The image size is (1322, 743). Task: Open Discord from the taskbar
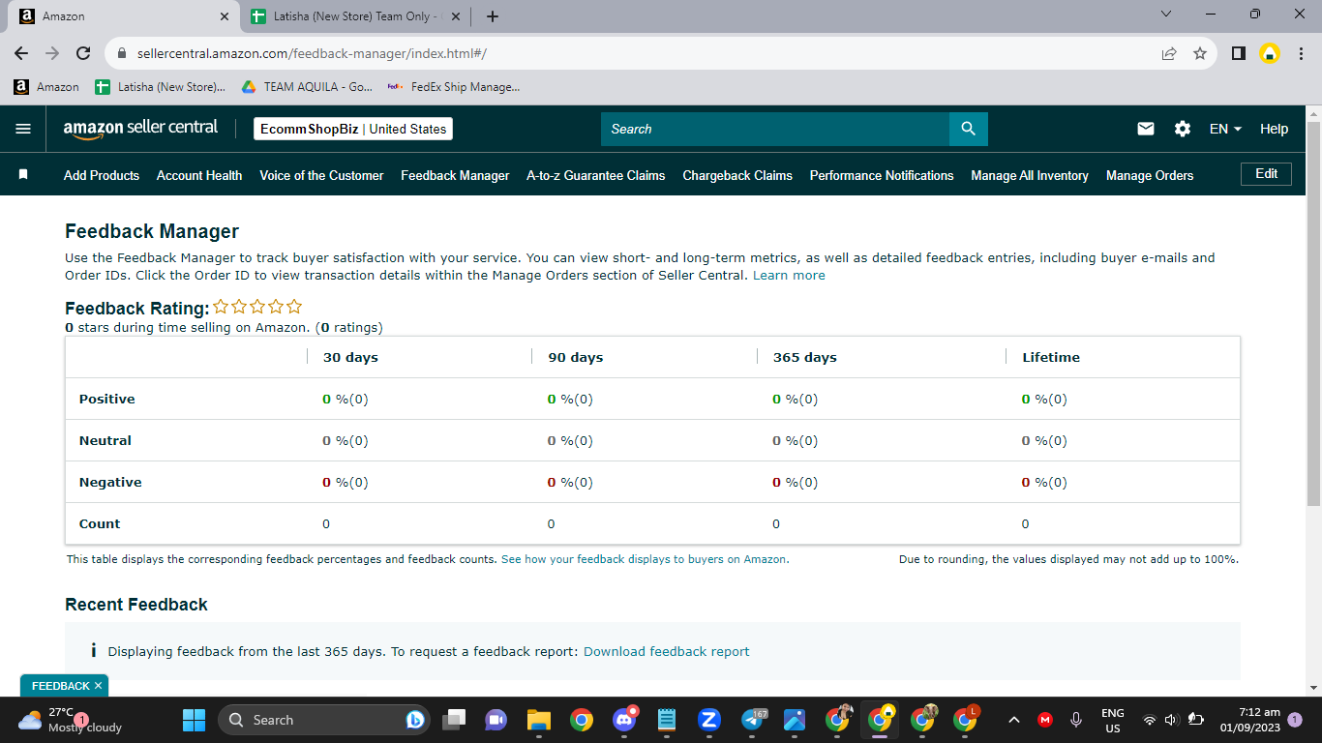pos(625,720)
